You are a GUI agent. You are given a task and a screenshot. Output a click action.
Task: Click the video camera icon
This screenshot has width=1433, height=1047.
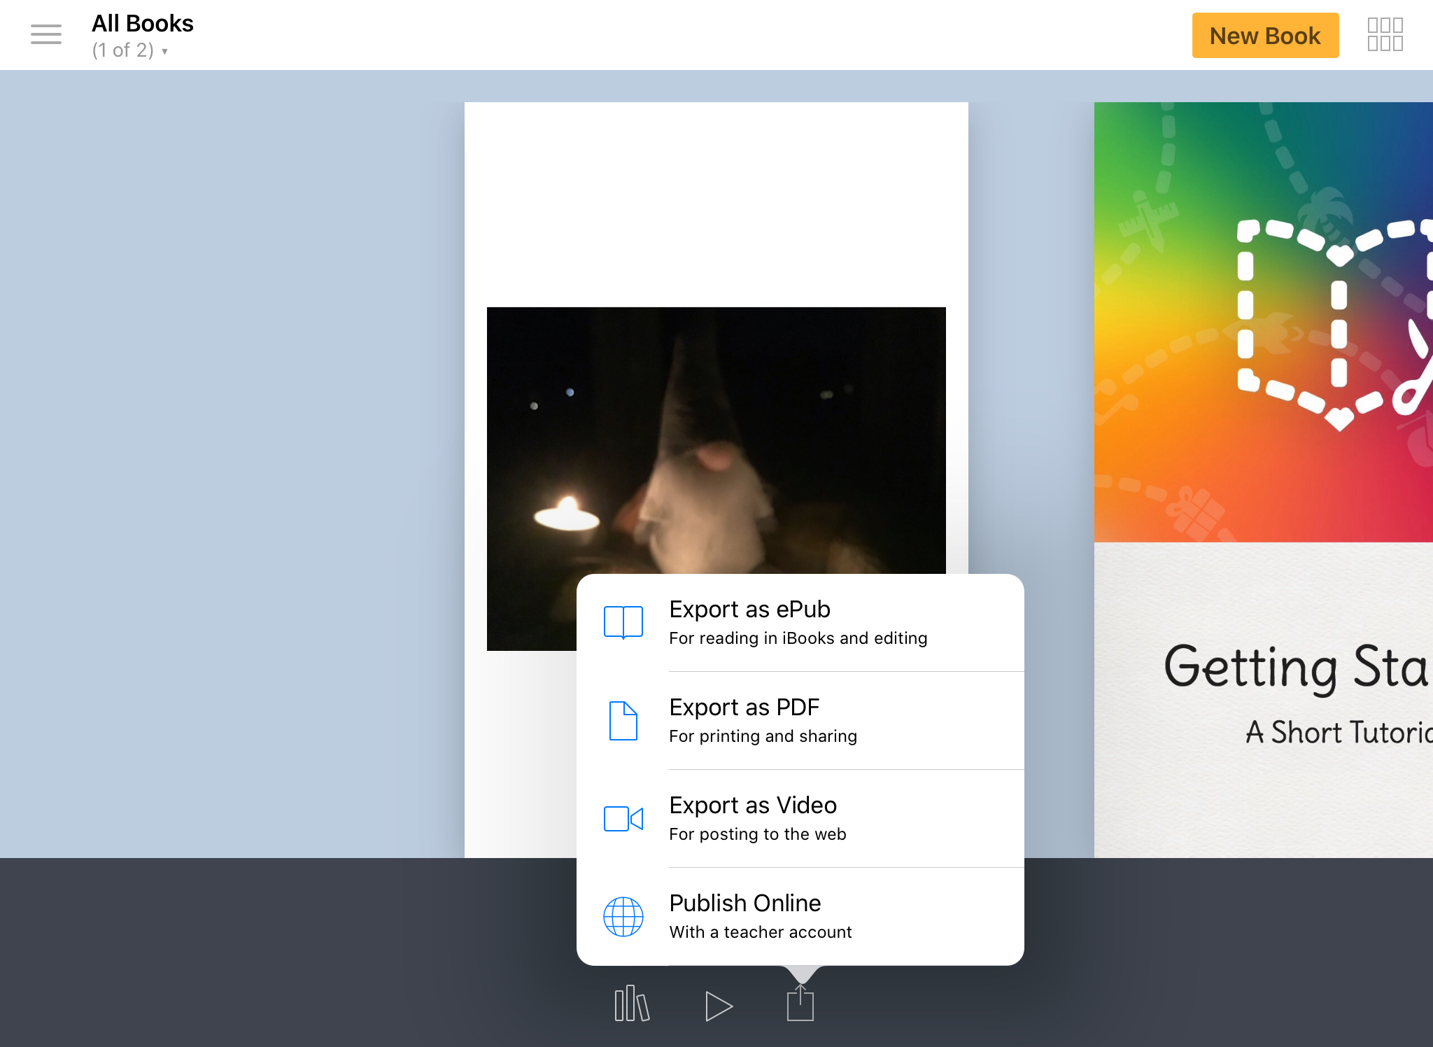point(623,818)
